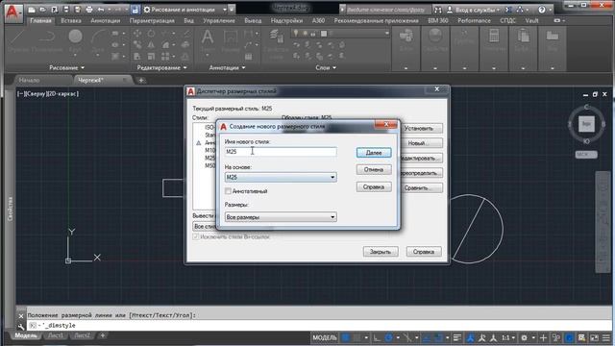Open the Performance ribbon tab
This screenshot has height=346, width=615.
474,20
